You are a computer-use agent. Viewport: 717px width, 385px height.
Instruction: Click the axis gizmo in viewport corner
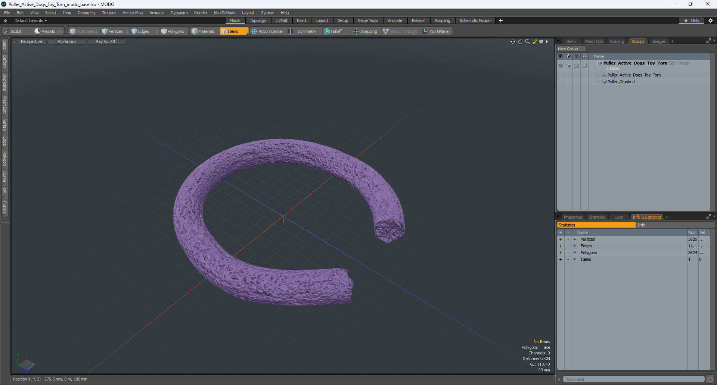tap(25, 363)
